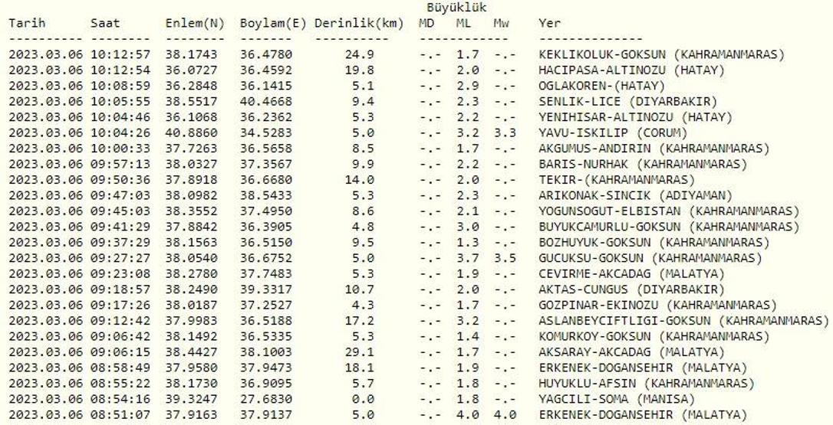This screenshot has height=425, width=833.
Task: Click ML value 2.9
Action: [467, 86]
